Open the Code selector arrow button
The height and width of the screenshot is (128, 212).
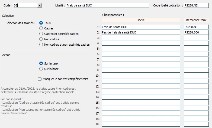pos(40,5)
